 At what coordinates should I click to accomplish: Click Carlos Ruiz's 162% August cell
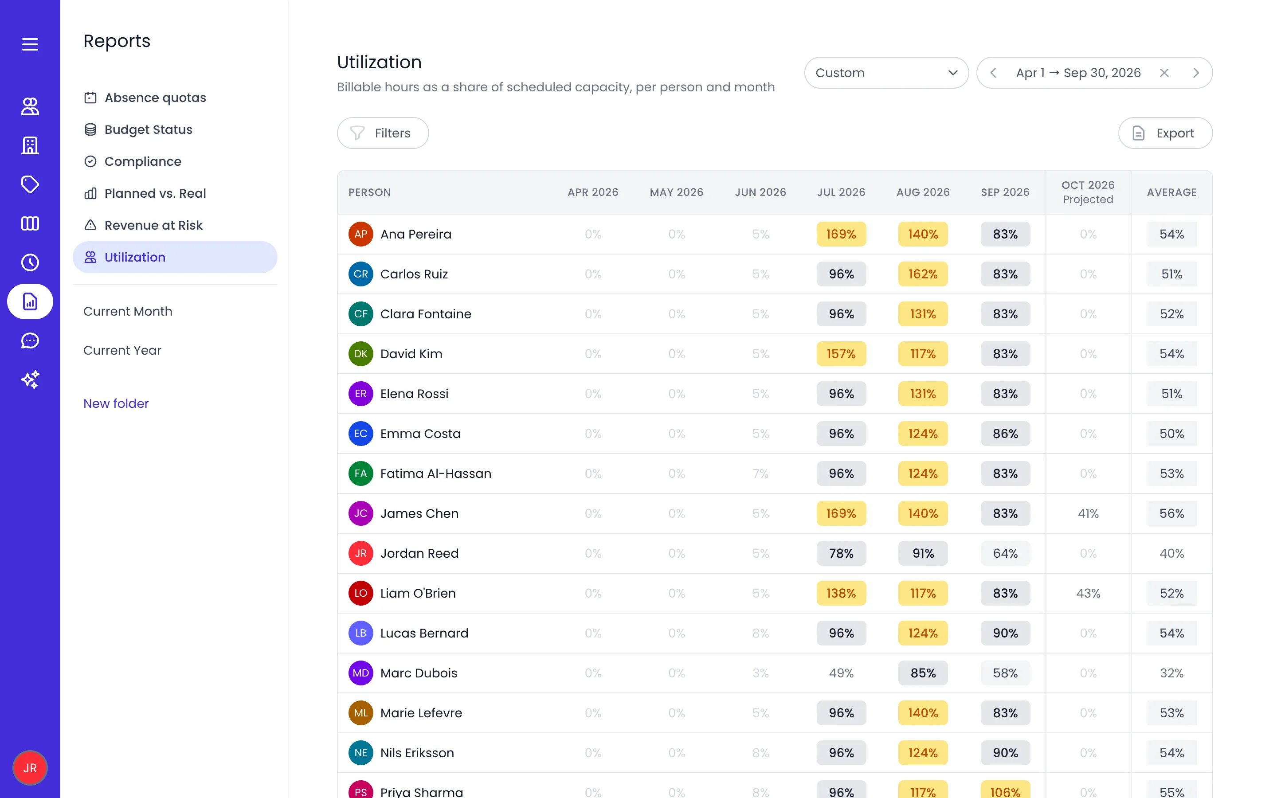pyautogui.click(x=923, y=274)
